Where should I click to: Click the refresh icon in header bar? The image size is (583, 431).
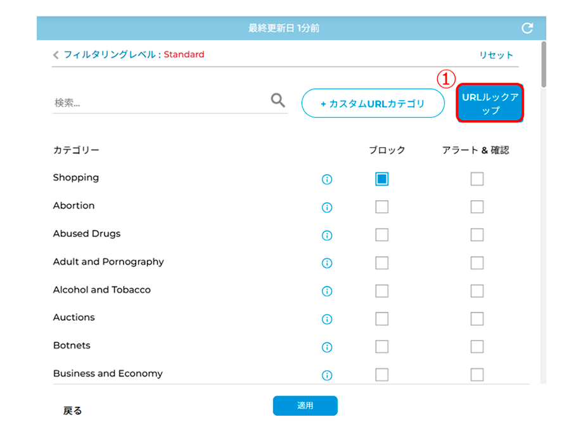pos(527,28)
